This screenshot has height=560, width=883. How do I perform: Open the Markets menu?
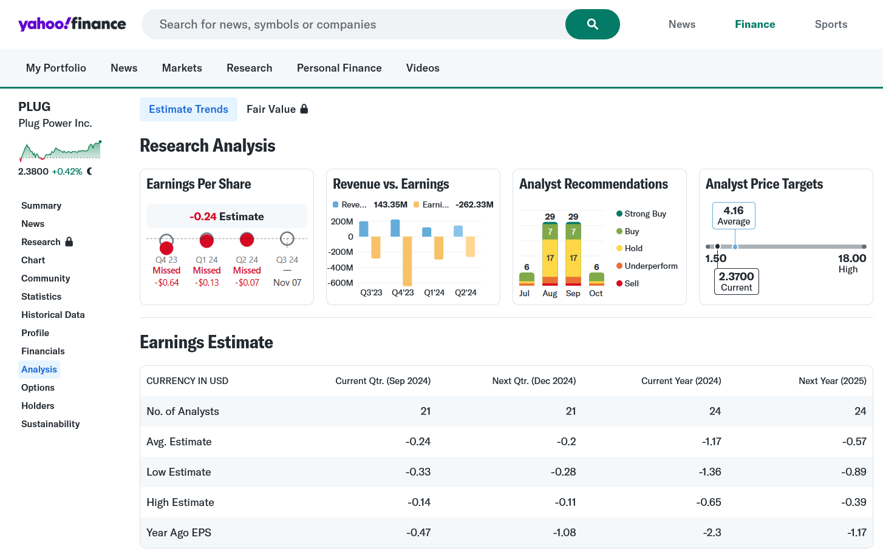(182, 68)
